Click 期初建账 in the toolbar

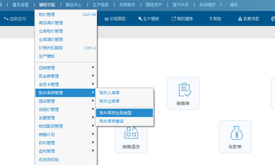click(182, 19)
